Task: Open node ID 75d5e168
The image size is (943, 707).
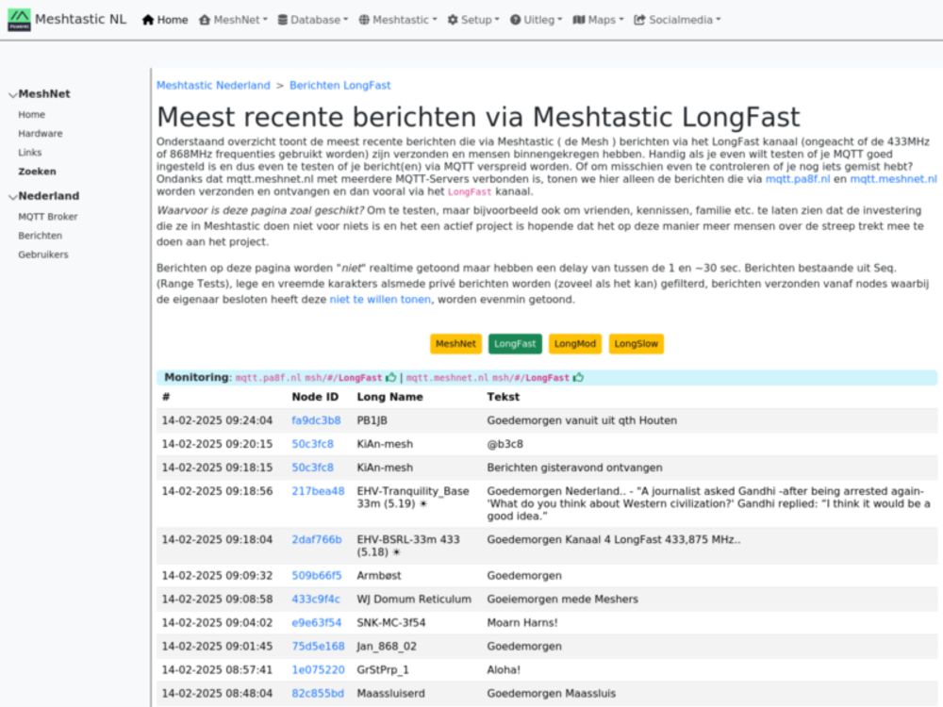Action: pos(318,647)
